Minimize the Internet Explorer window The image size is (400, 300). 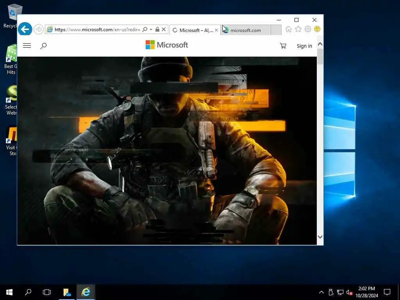click(x=279, y=20)
